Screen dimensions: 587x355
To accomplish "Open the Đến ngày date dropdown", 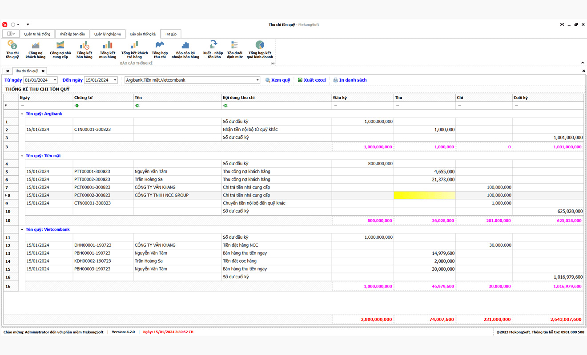I will coord(115,80).
